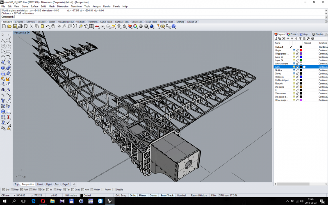Open the Perspective viewport title dropdown
328x205 pixels.
click(x=28, y=32)
